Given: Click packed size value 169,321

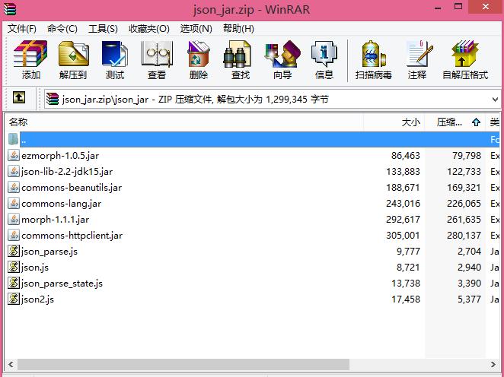Looking at the screenshot, I should pos(464,188).
